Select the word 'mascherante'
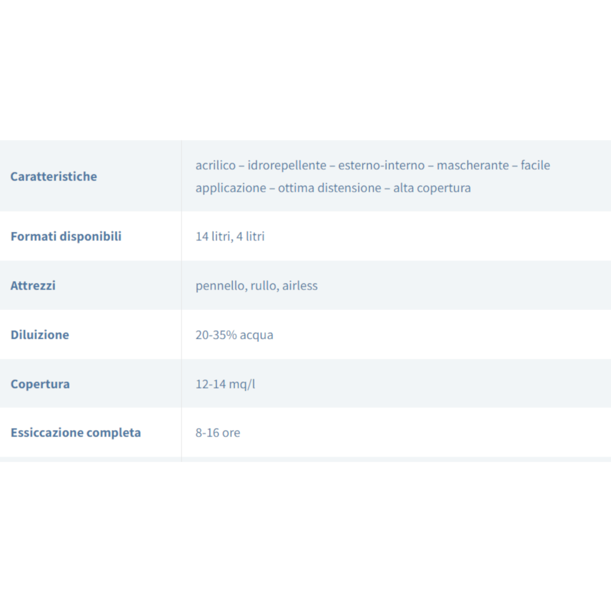The width and height of the screenshot is (611, 611). (x=473, y=165)
